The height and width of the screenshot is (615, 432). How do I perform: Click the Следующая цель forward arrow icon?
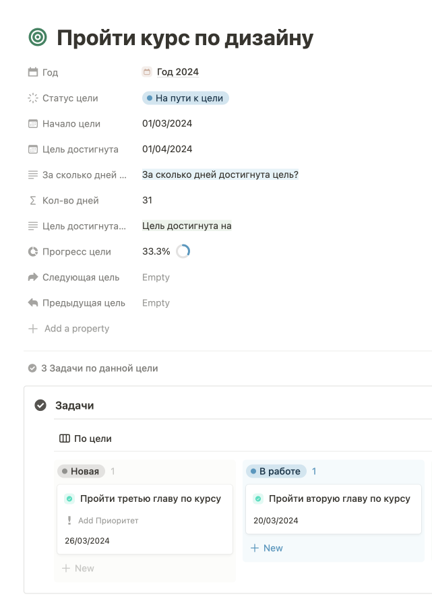tap(33, 277)
